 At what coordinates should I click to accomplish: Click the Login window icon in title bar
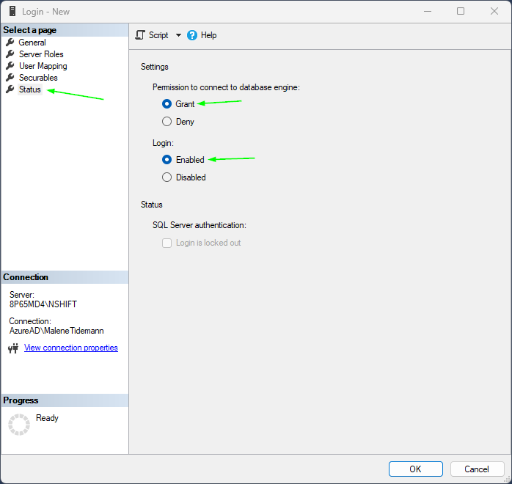[x=11, y=11]
